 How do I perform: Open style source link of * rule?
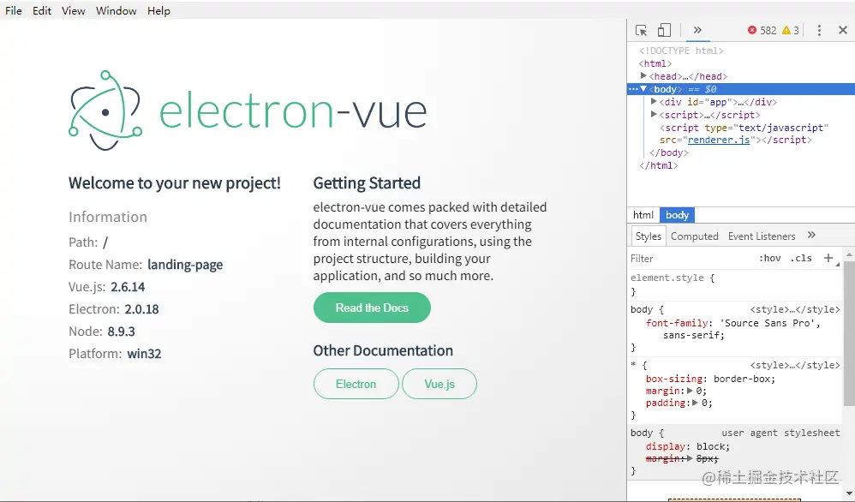click(x=794, y=365)
